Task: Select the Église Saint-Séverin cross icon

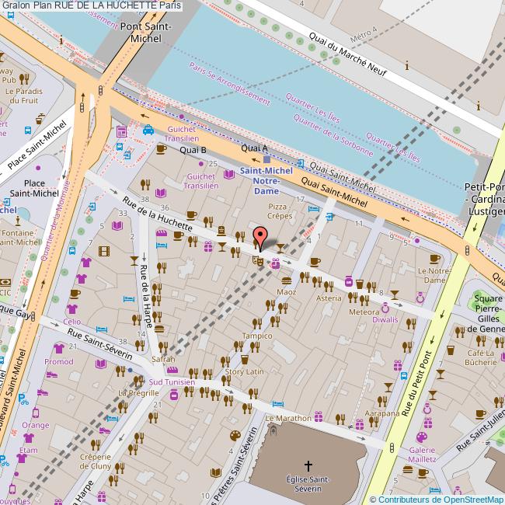Action: coord(308,466)
